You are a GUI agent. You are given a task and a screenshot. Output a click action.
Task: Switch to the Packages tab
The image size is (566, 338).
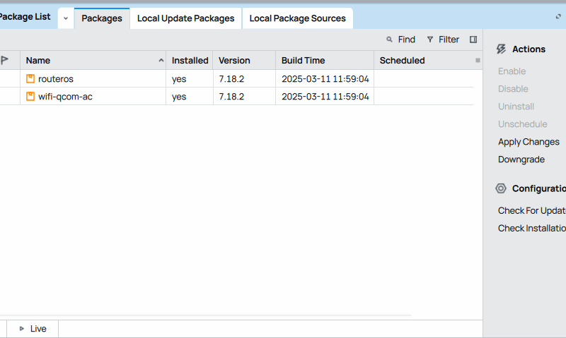tap(102, 18)
